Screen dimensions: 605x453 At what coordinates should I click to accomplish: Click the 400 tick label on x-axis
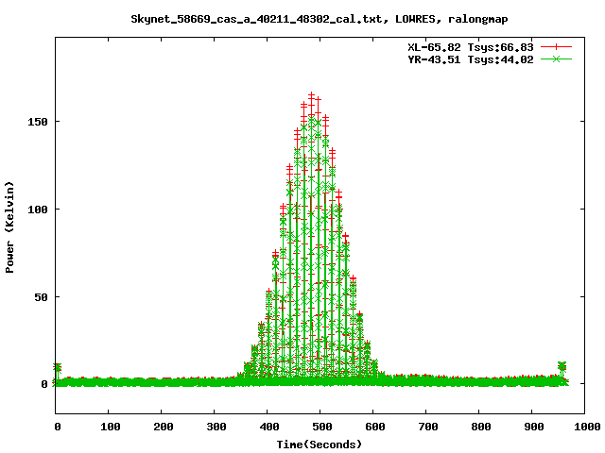point(269,427)
